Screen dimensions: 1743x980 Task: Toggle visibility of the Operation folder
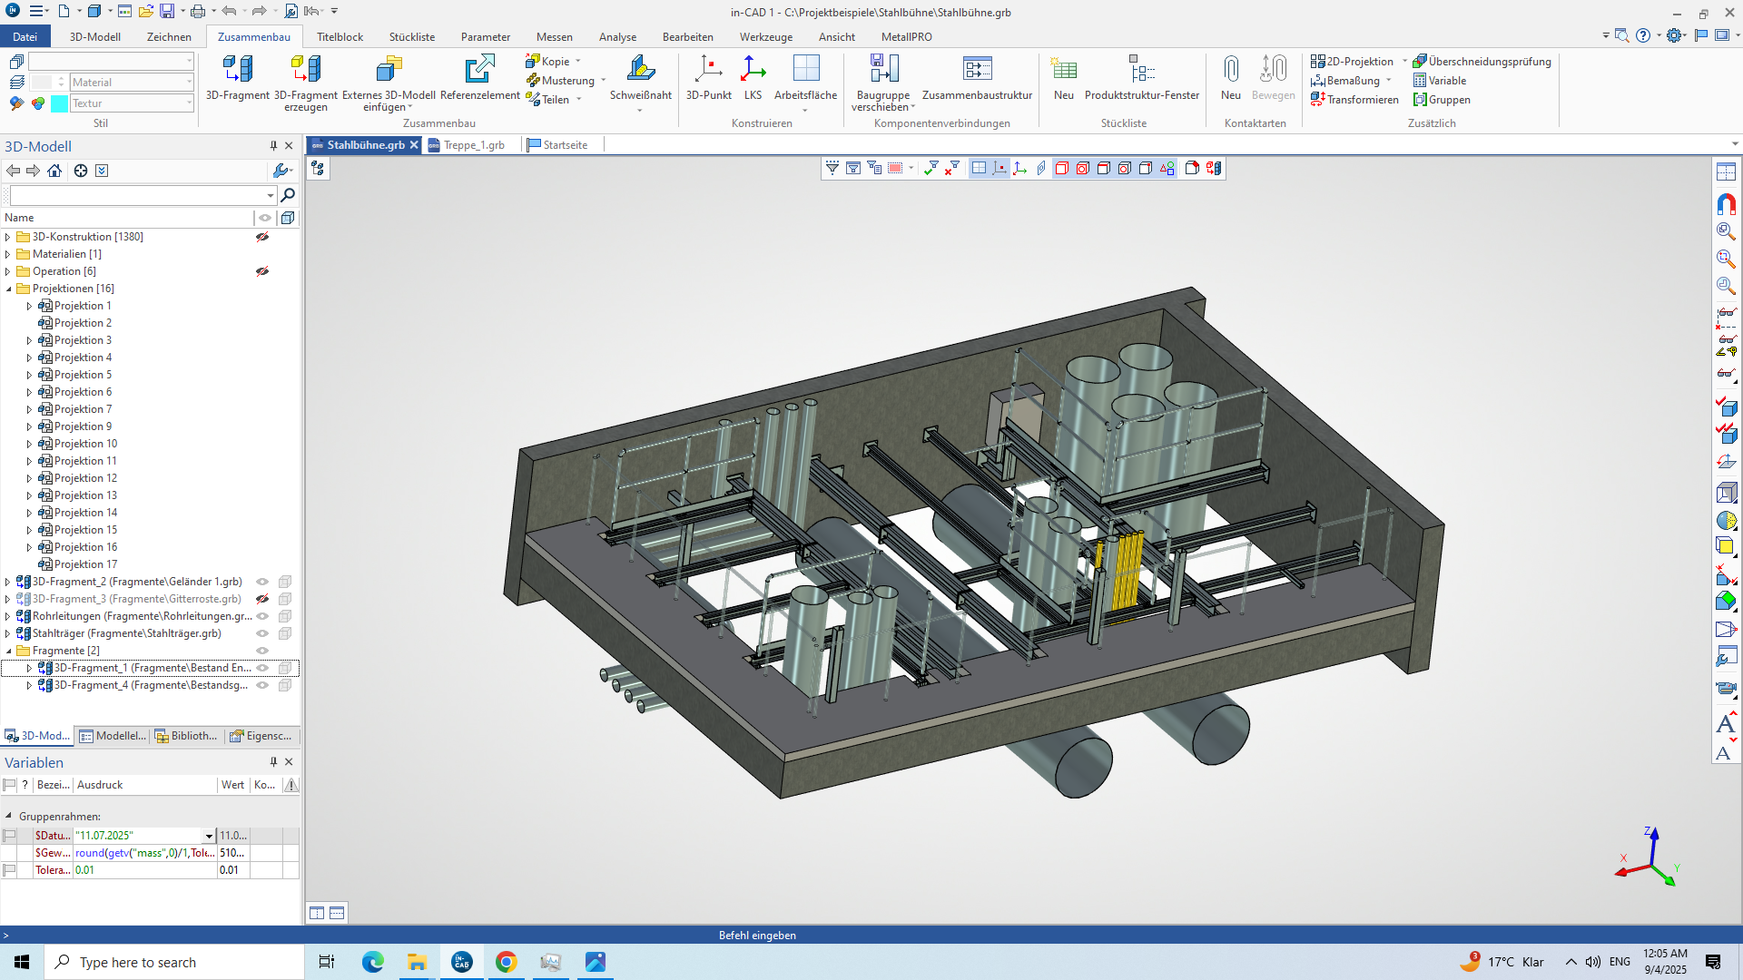tap(262, 270)
